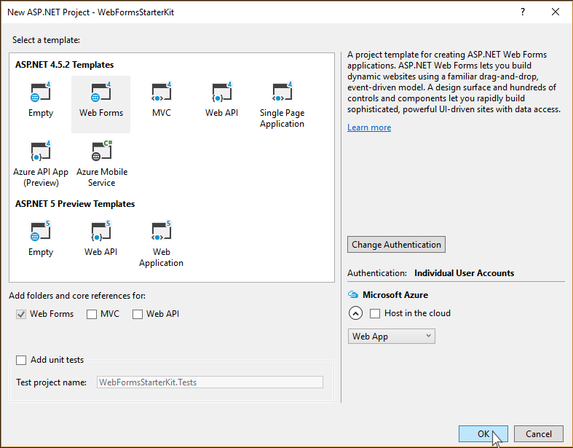Cancel the New ASP.NET Project dialog
This screenshot has height=448, width=573.
pyautogui.click(x=539, y=433)
